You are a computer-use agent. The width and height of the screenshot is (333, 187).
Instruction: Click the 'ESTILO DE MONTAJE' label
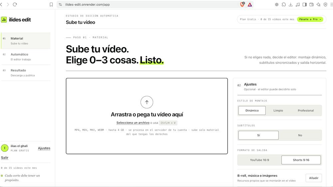252,101
